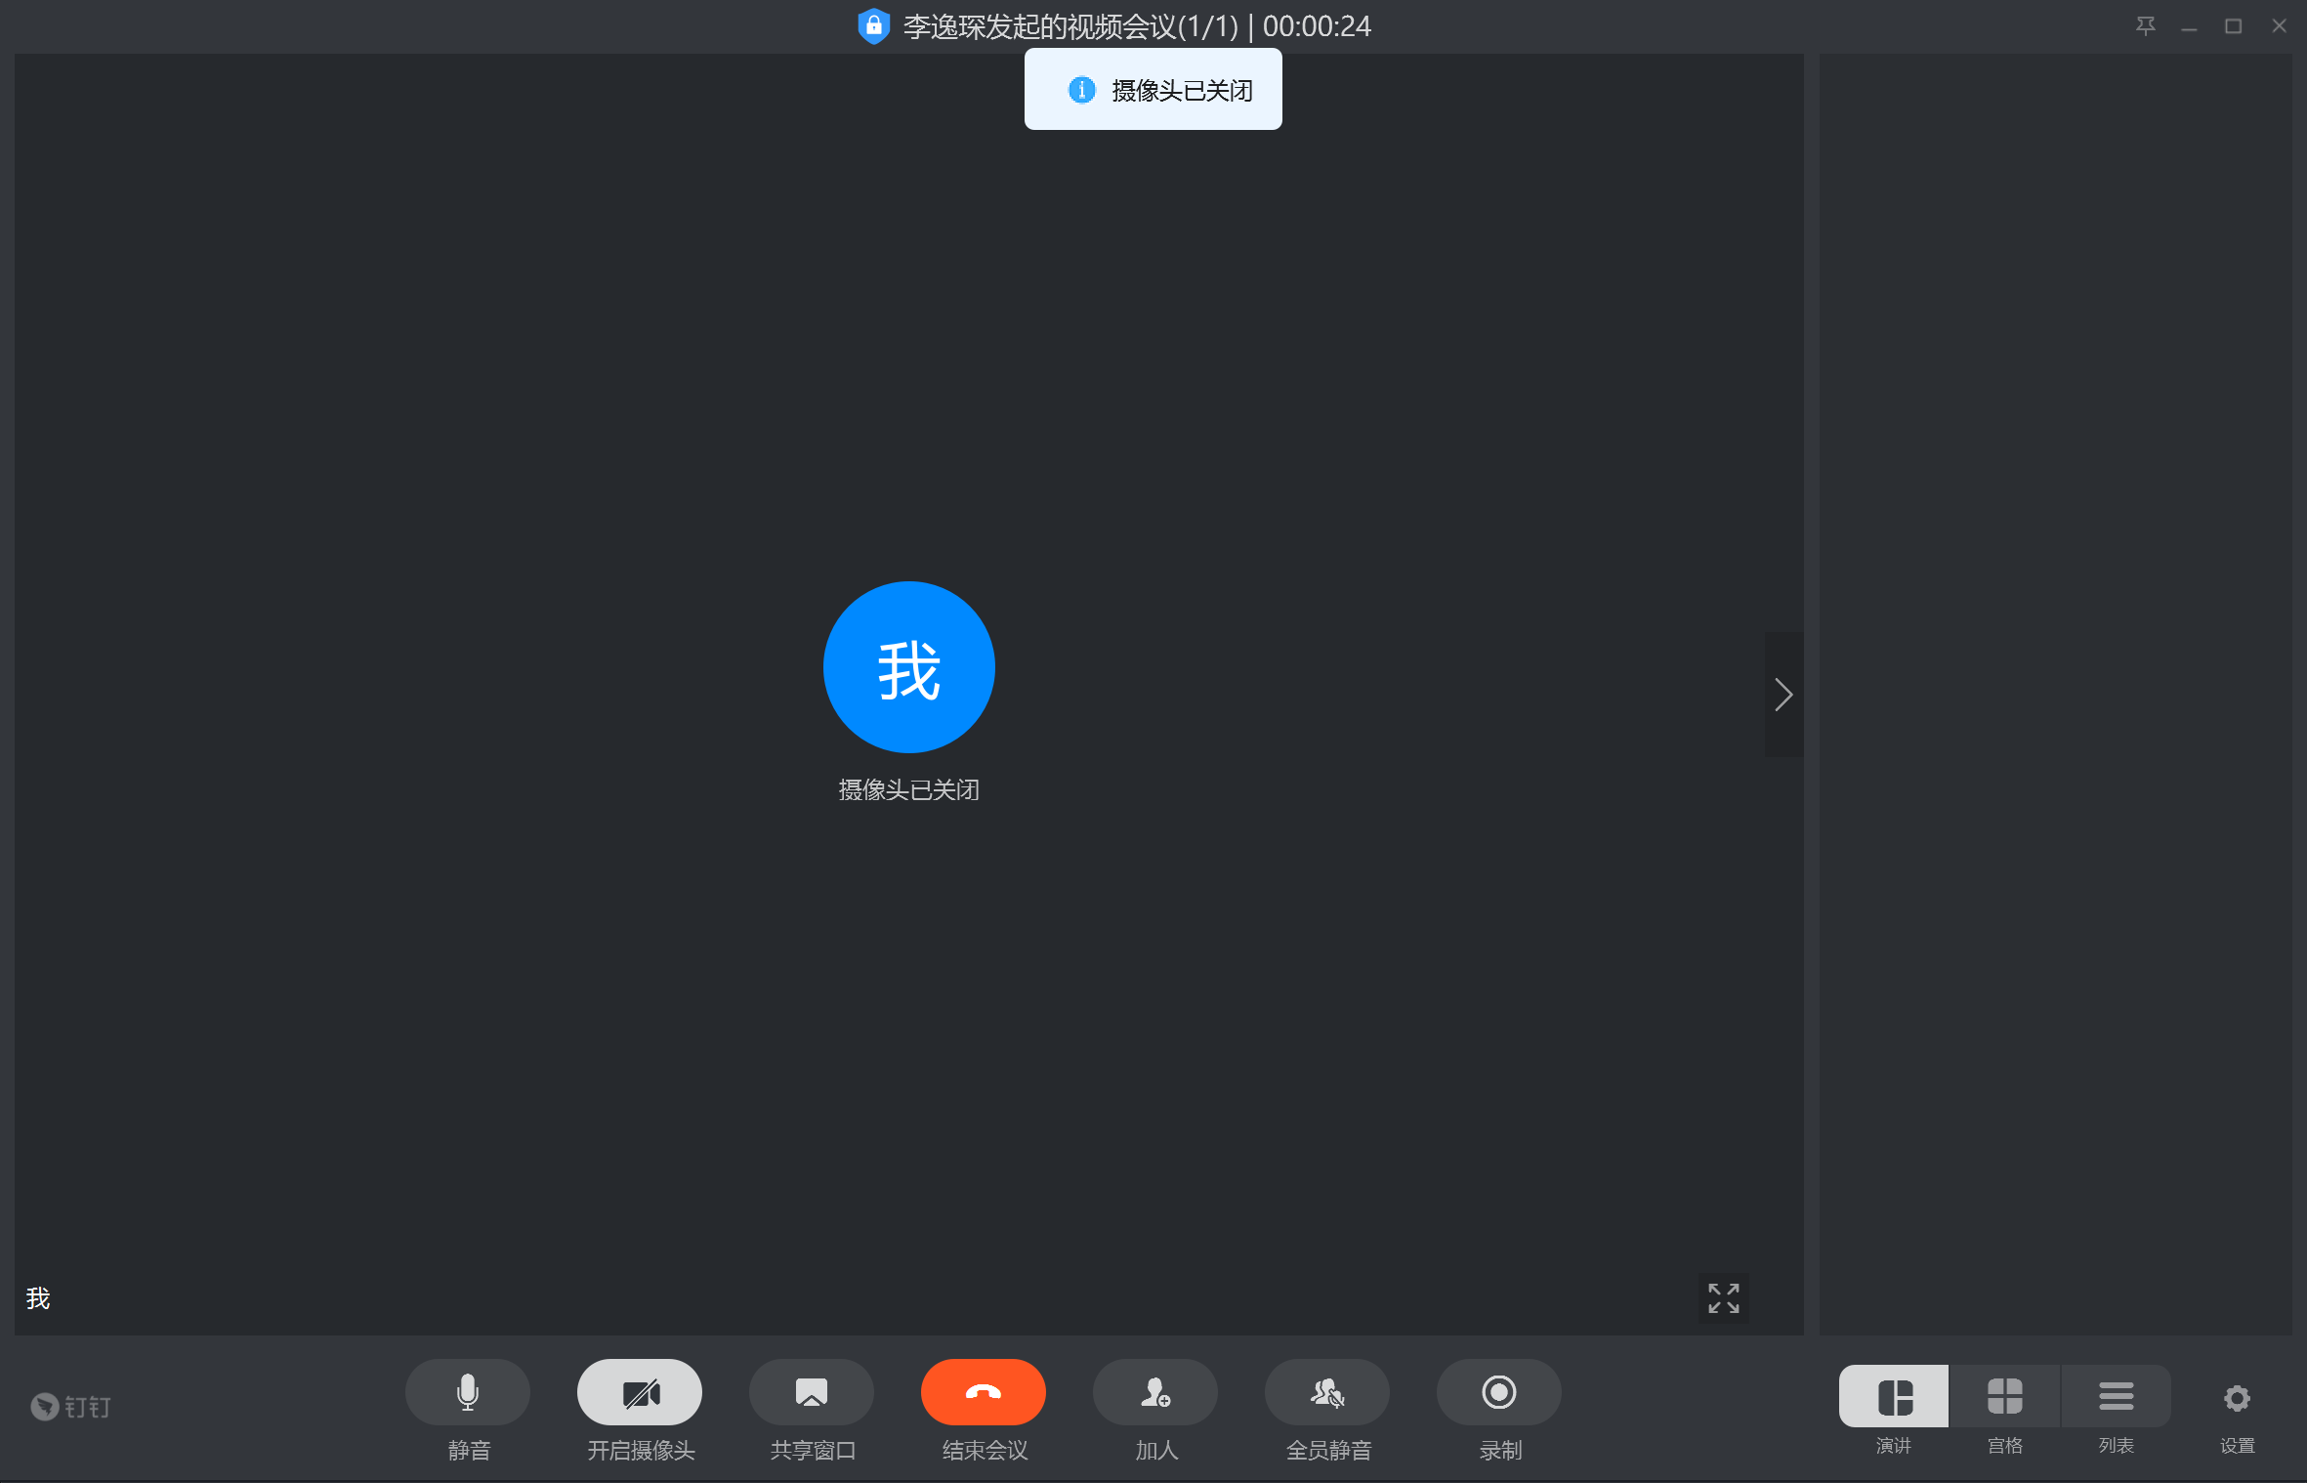
Task: Click the meeting security shield icon
Action: coord(873,26)
